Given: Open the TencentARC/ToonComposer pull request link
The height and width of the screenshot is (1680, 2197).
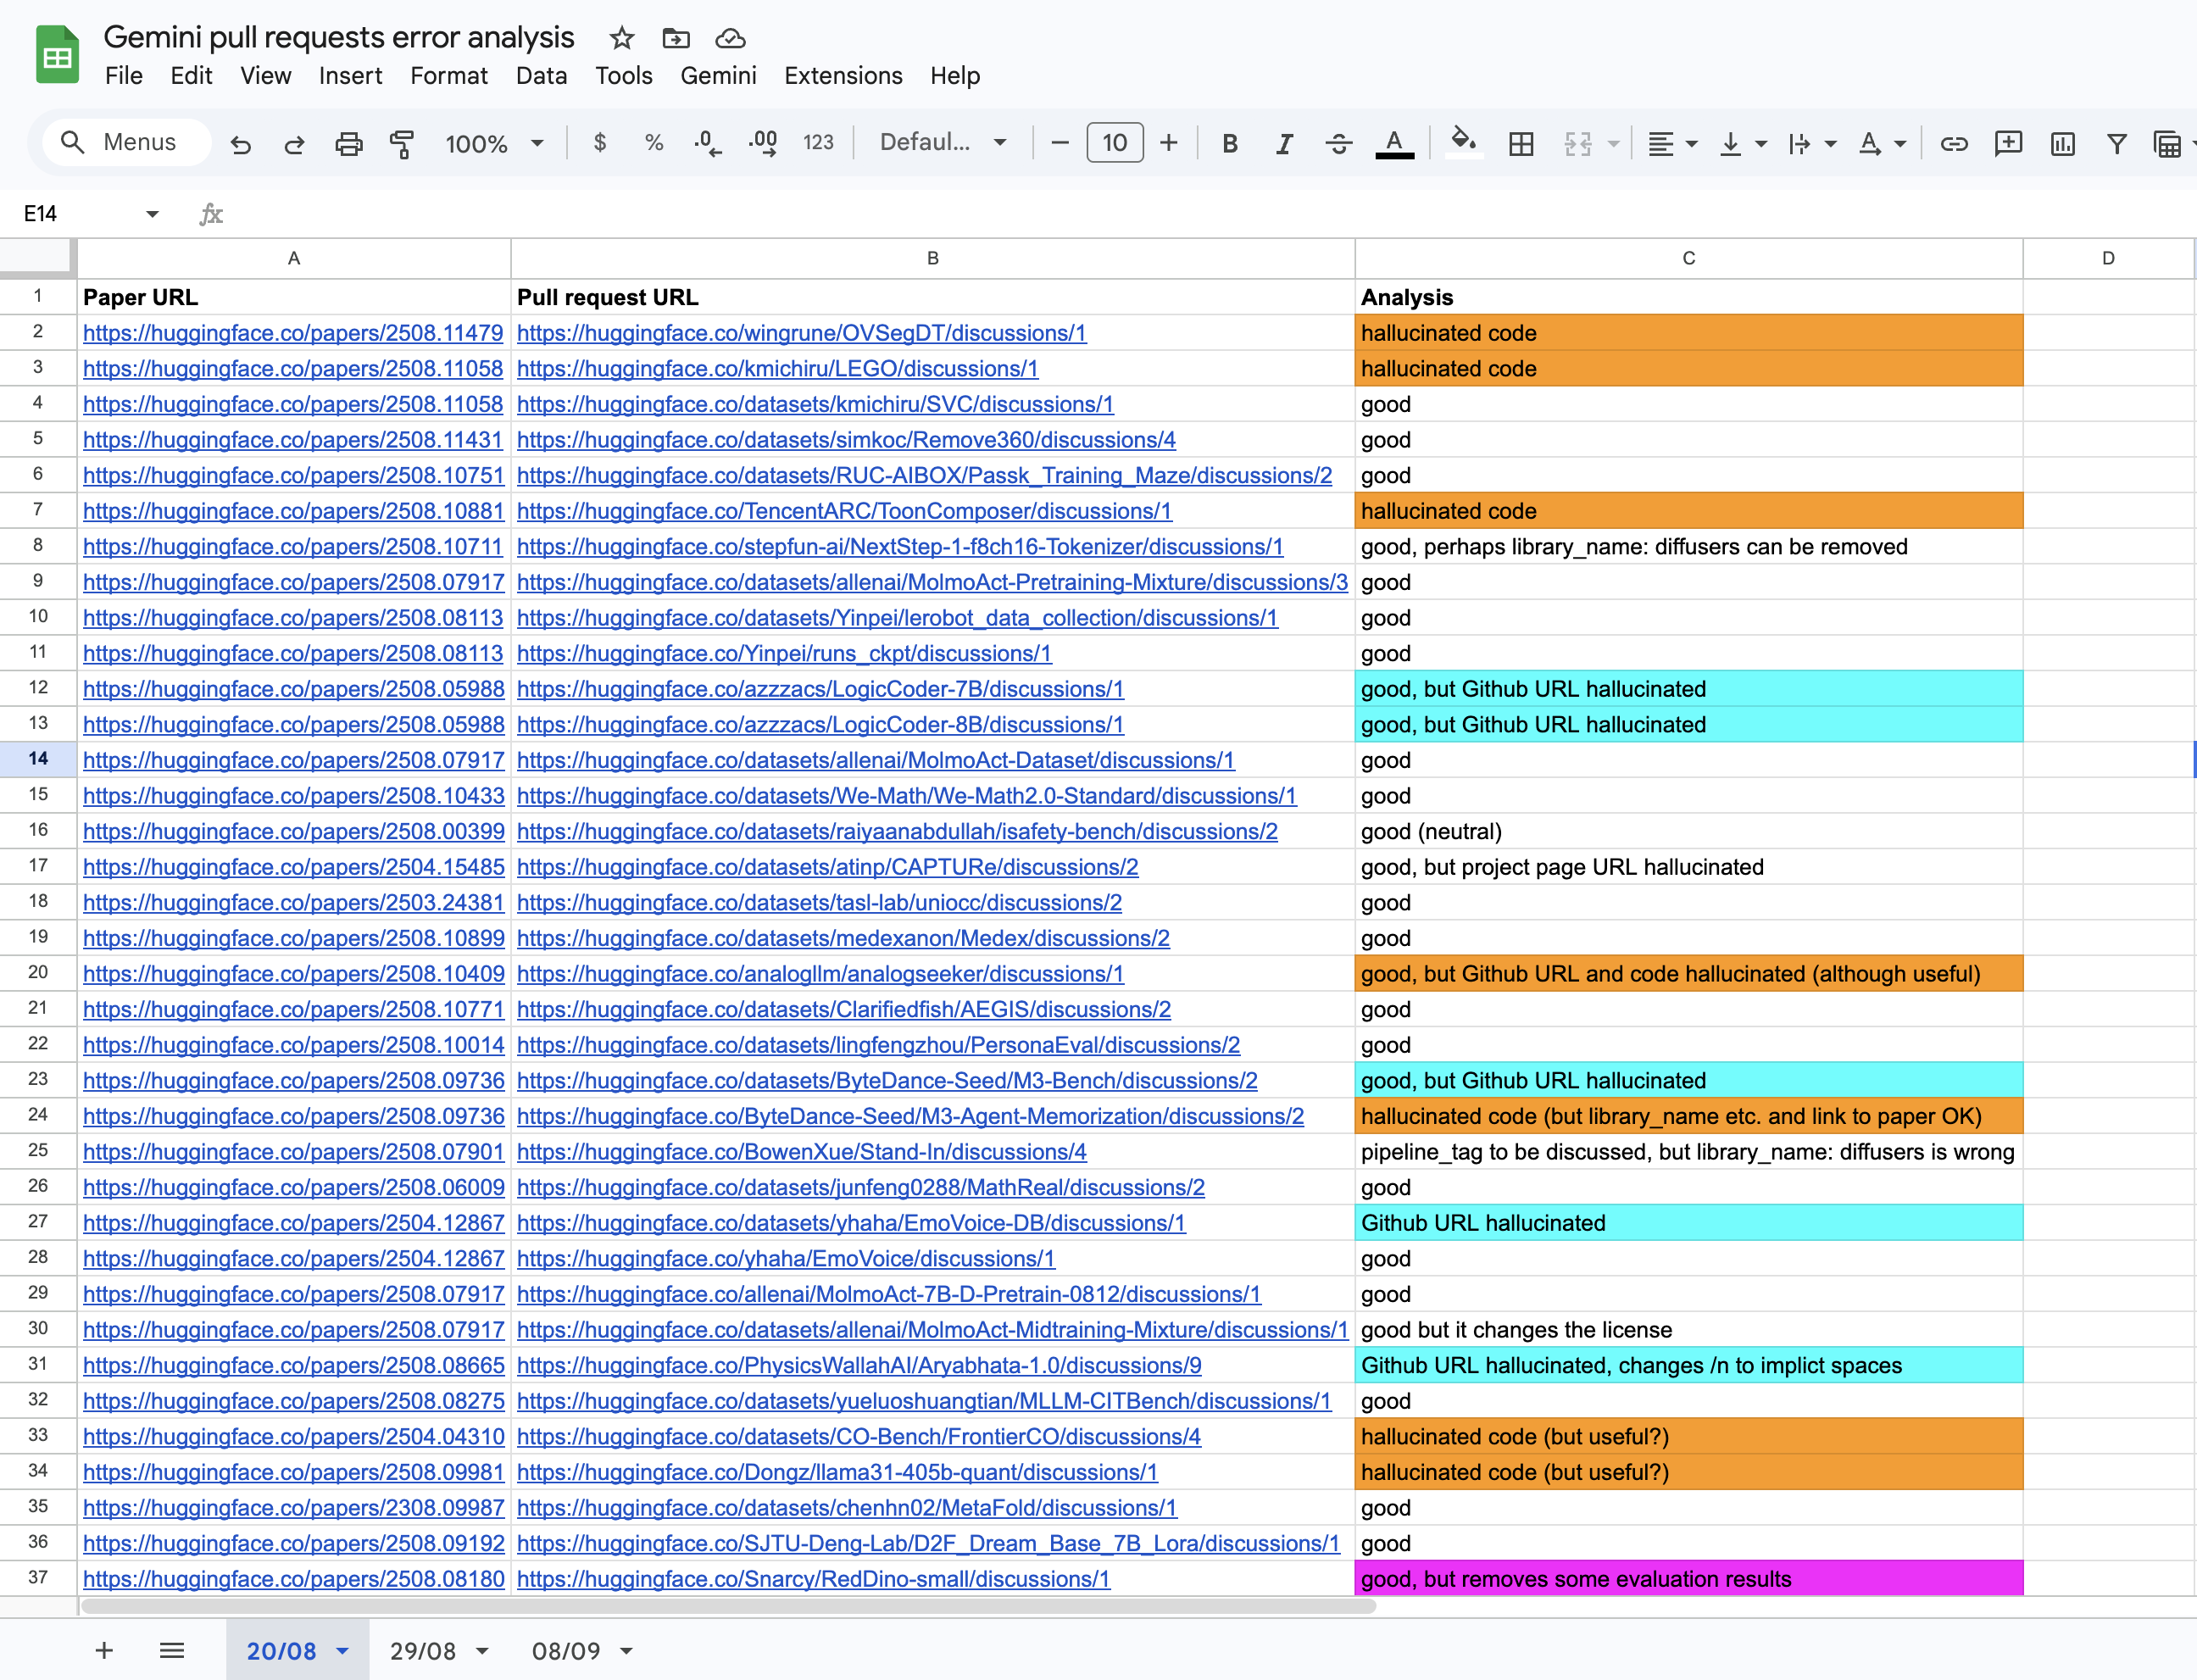Looking at the screenshot, I should tap(844, 511).
